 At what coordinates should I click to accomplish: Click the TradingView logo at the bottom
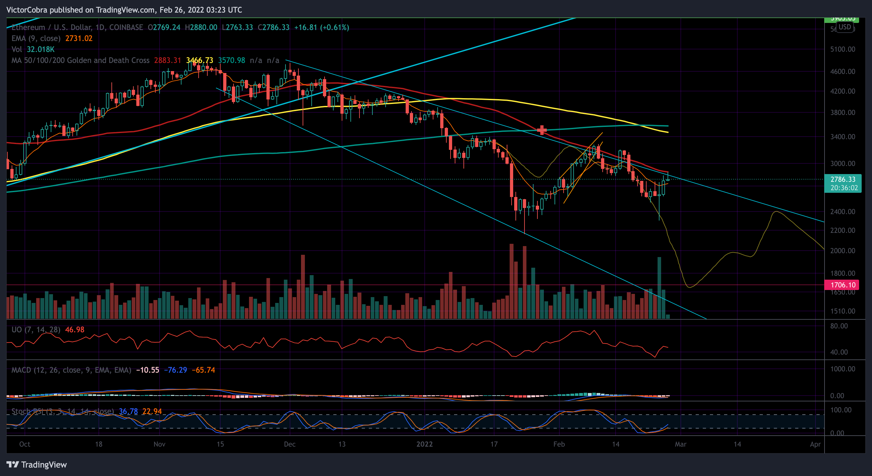(x=36, y=464)
